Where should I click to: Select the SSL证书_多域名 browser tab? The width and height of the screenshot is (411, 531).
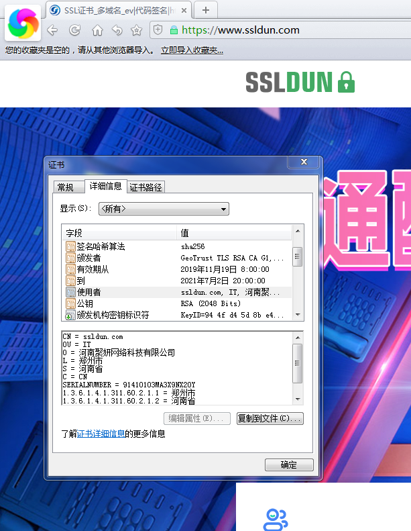[119, 11]
